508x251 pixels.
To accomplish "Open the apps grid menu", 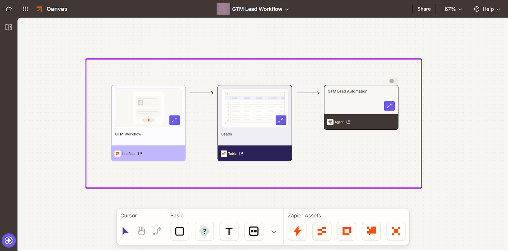I will click(x=25, y=9).
